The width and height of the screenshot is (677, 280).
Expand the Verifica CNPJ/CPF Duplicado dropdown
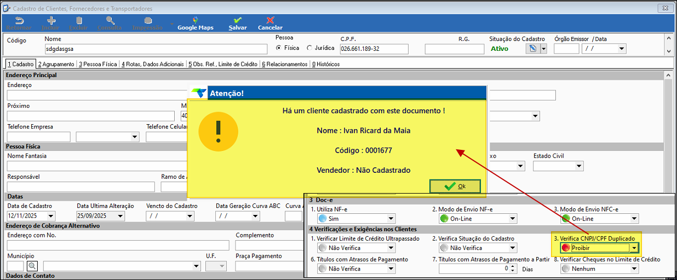point(634,248)
